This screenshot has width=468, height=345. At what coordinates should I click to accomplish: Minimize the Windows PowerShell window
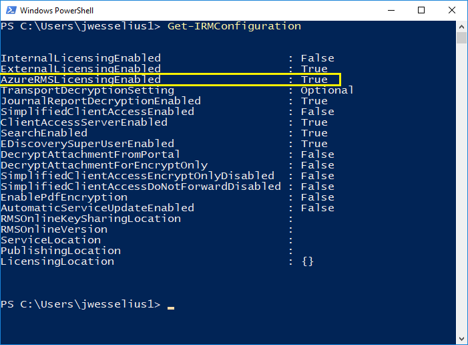pos(390,10)
